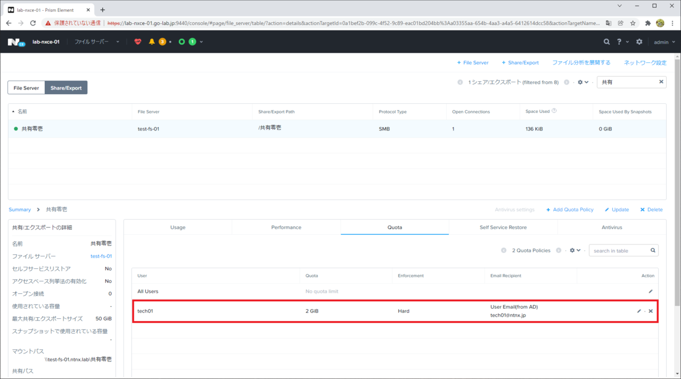Viewport: 681px width, 379px height.
Task: Sort shares by 名前 column
Action: click(22, 112)
